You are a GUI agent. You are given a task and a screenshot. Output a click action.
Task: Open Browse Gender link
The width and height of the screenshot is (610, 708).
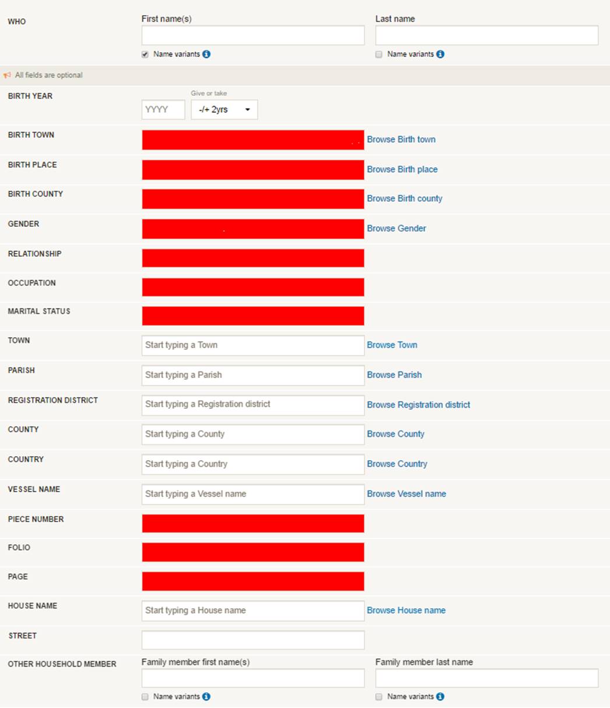tap(397, 229)
